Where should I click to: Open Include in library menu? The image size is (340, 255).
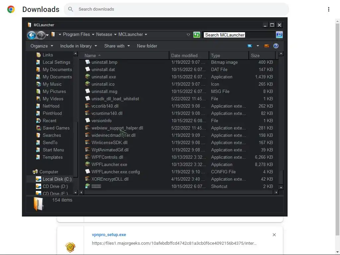(x=78, y=46)
